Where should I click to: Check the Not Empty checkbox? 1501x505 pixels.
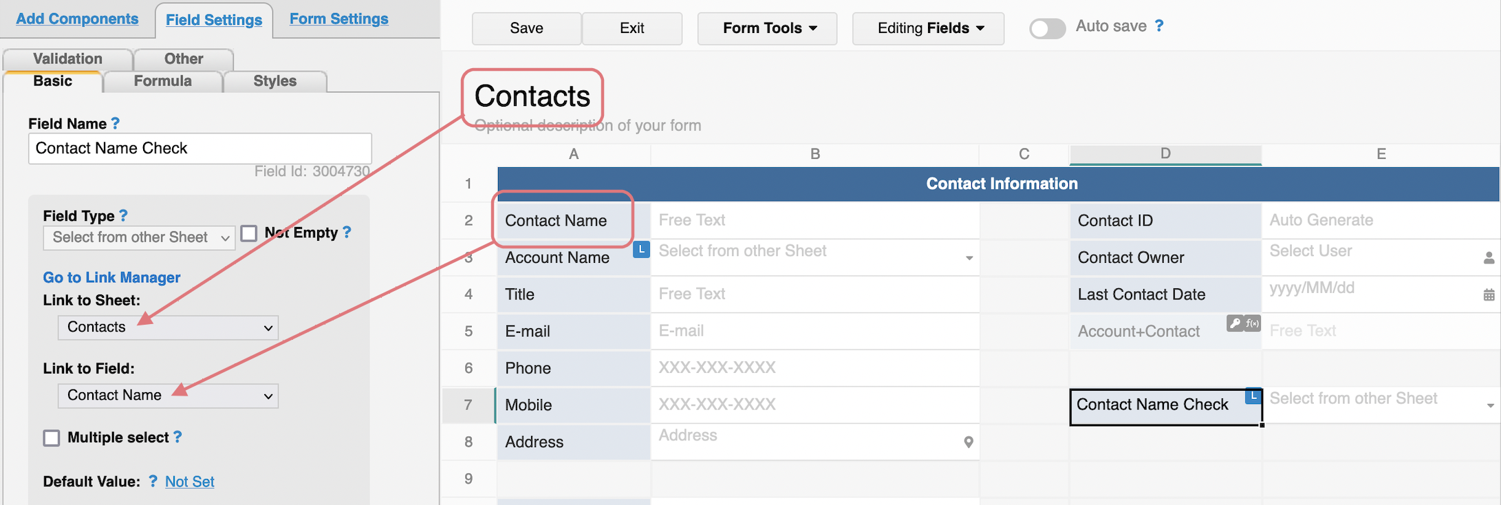point(248,233)
